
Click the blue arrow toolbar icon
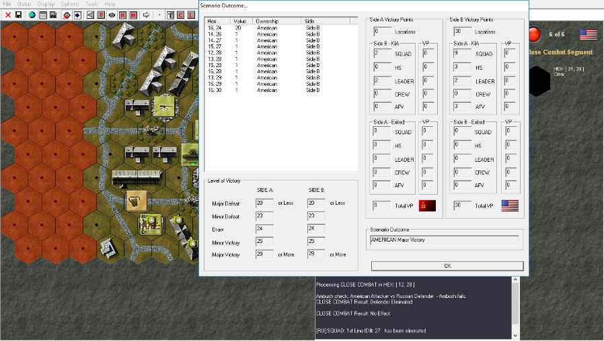click(x=77, y=15)
